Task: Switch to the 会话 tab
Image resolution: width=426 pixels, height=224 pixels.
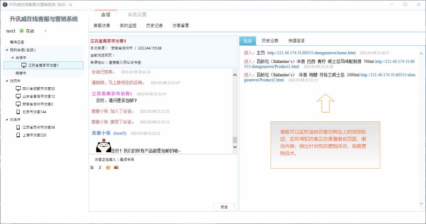Action: [105, 15]
